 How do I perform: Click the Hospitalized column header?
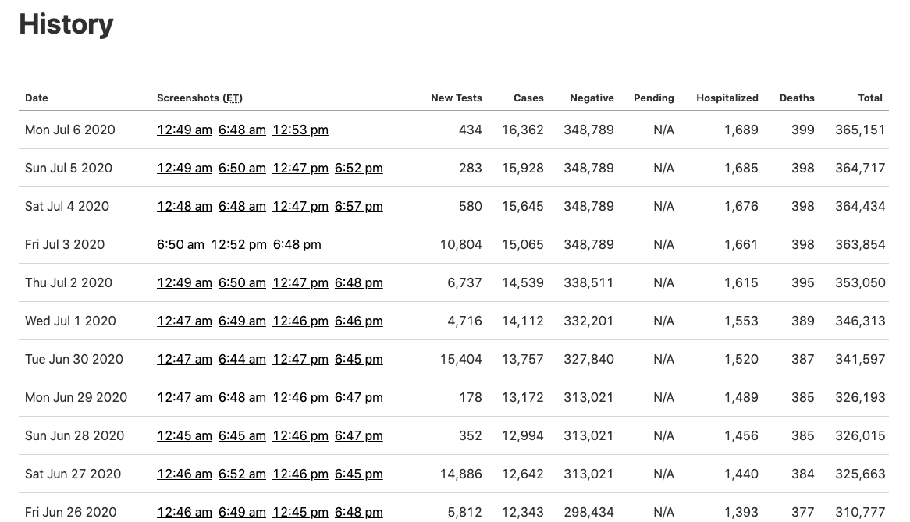click(x=727, y=98)
